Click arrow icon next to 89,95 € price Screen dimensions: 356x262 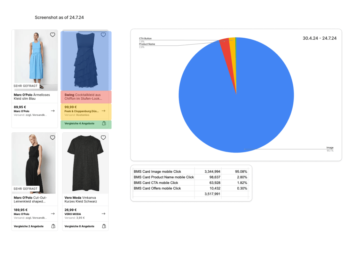click(53, 111)
